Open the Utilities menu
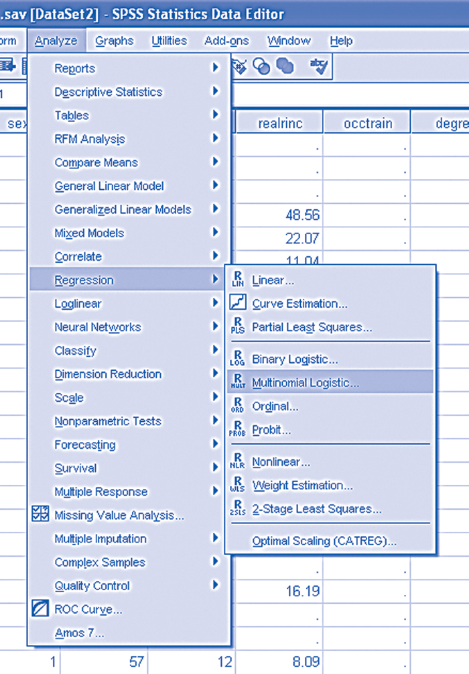Image resolution: width=469 pixels, height=674 pixels. (x=169, y=41)
